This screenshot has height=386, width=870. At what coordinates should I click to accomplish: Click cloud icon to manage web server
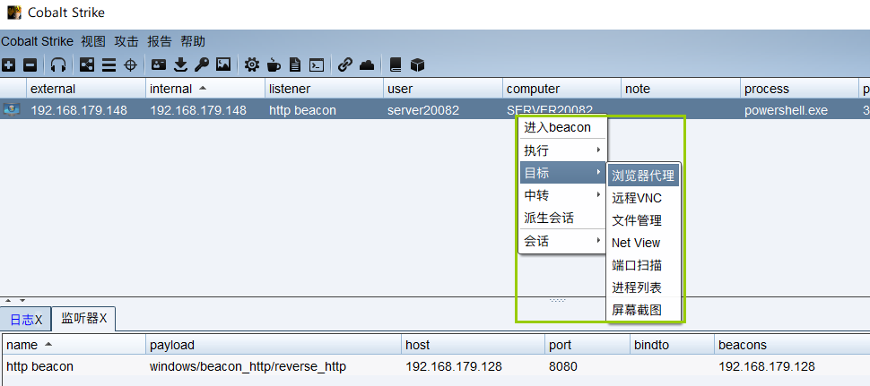(367, 65)
